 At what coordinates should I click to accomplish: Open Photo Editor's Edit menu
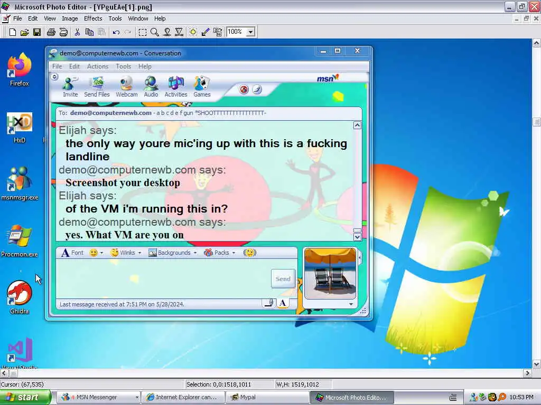33,18
